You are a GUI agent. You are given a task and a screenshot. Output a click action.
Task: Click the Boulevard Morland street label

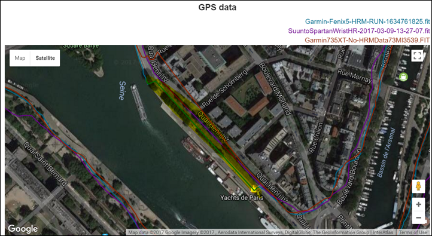[275, 89]
